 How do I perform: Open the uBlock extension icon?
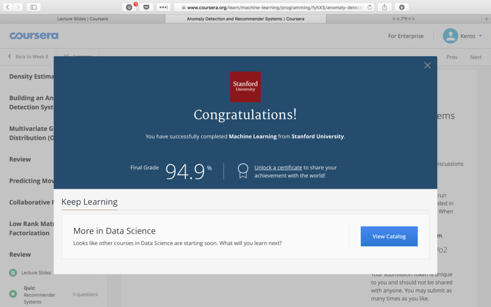129,7
